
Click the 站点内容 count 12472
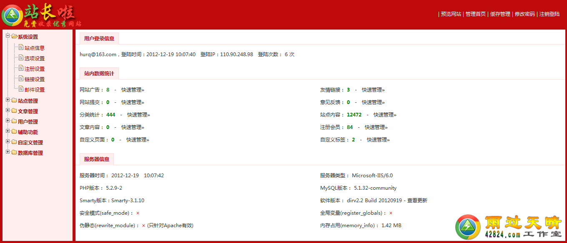pos(354,114)
